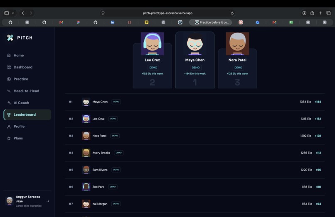
Task: Select Zoe Park in the ranking list
Action: (x=195, y=187)
